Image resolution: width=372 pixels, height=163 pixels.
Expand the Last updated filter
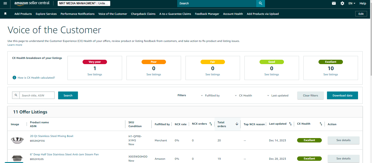point(278,96)
